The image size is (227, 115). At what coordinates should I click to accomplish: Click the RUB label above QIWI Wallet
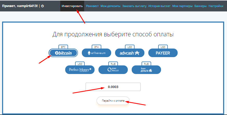113,64
